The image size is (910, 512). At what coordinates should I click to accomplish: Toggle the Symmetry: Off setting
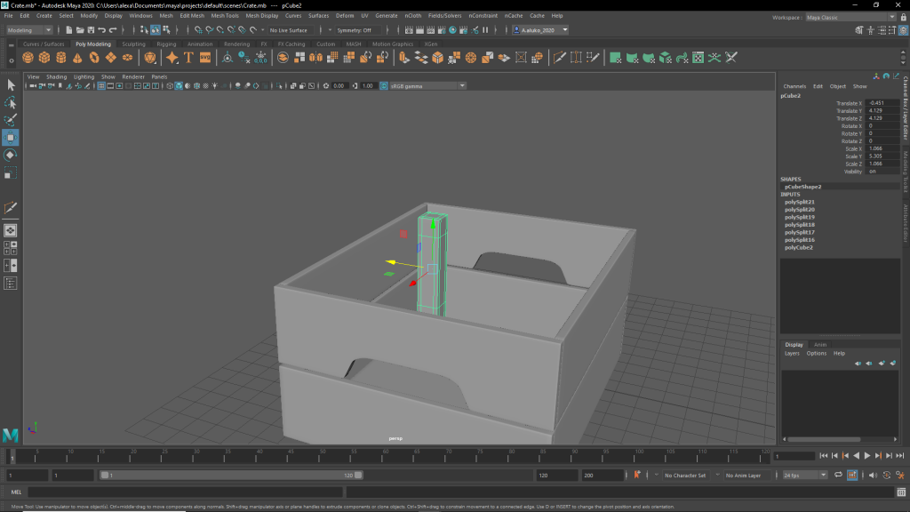pos(354,30)
